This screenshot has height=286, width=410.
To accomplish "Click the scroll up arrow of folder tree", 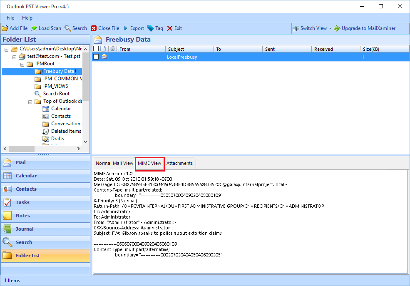I will coord(85,49).
